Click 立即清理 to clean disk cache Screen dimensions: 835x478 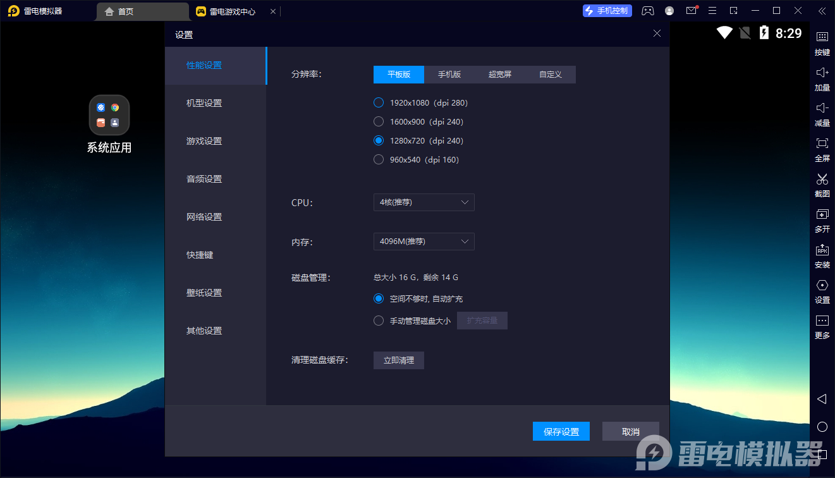[398, 360]
